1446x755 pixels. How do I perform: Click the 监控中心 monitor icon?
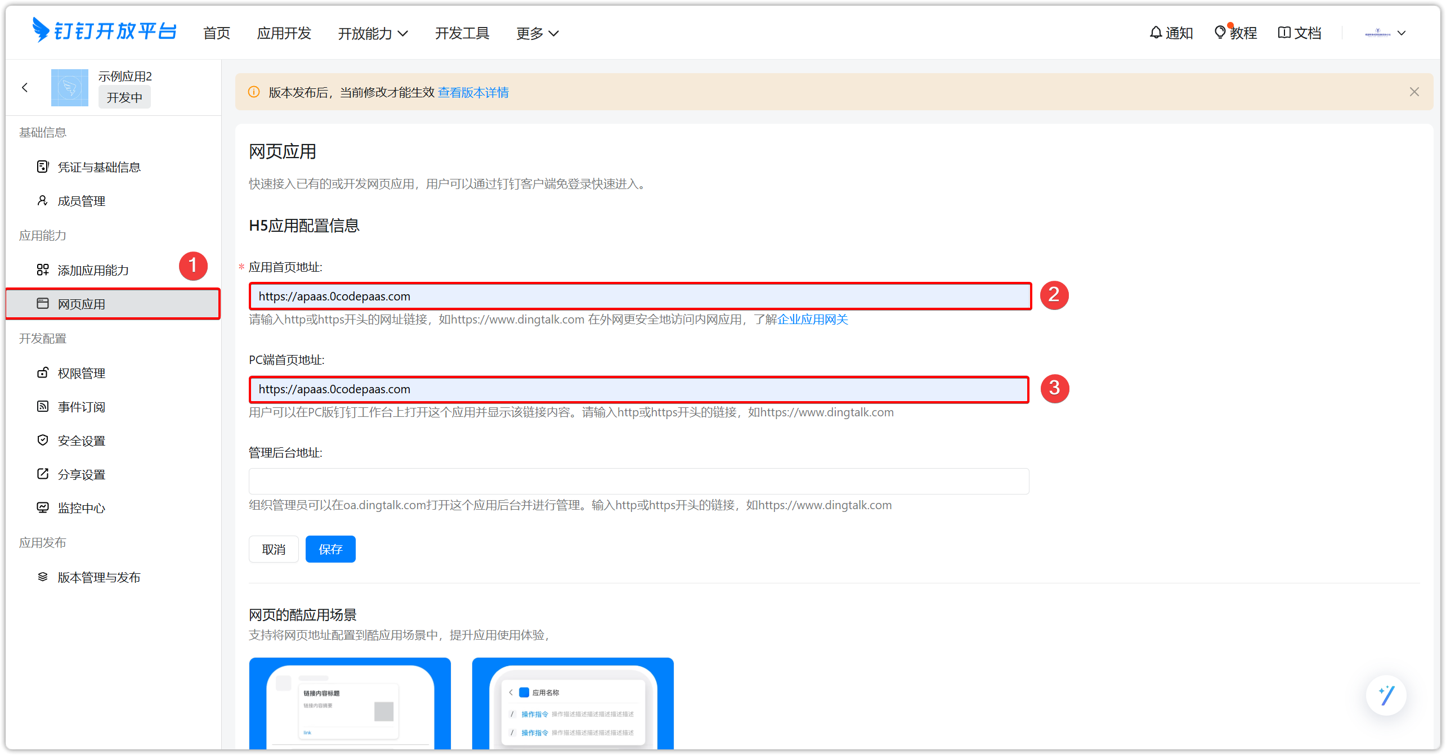point(43,508)
